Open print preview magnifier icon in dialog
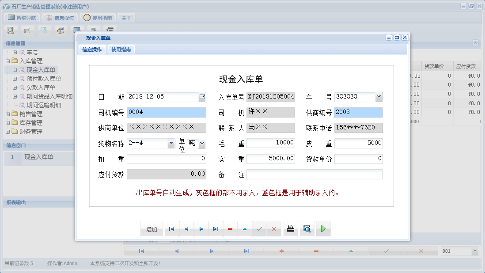The image size is (485, 273). (307, 229)
